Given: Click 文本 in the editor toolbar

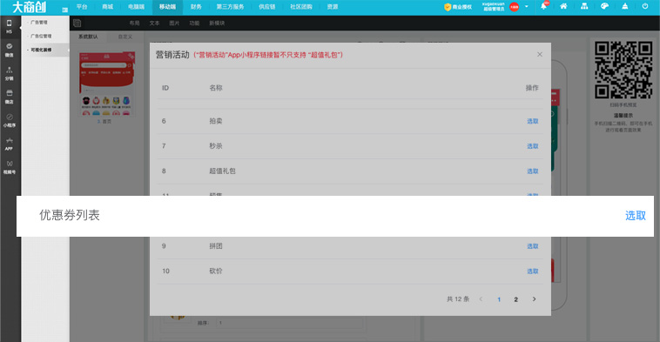Looking at the screenshot, I should point(154,23).
